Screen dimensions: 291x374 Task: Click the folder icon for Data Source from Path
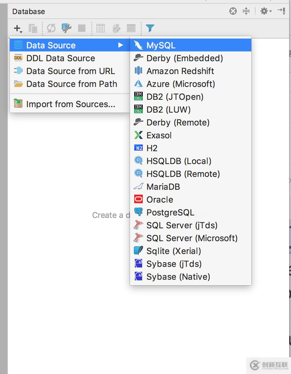pos(18,84)
